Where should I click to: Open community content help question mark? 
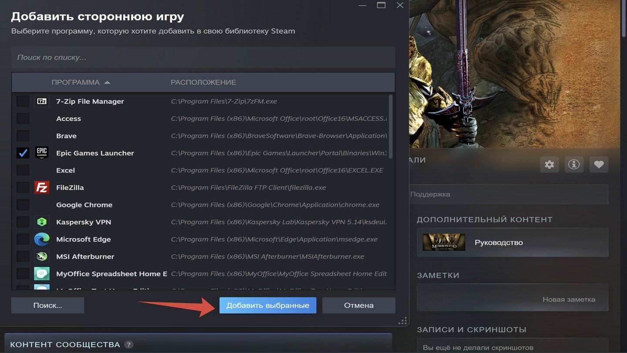(x=128, y=345)
